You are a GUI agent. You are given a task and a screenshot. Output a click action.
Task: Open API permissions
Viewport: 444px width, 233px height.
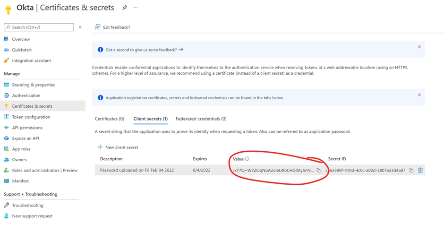[x=27, y=128]
